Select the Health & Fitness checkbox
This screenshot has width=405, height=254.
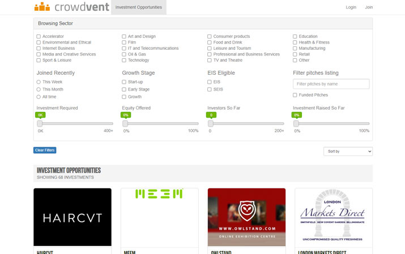pyautogui.click(x=295, y=42)
